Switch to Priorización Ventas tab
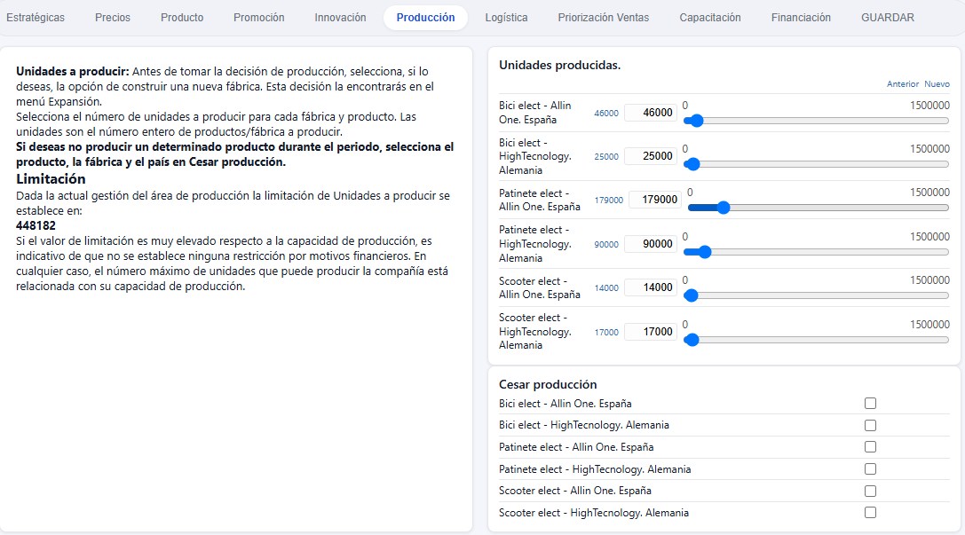Image resolution: width=965 pixels, height=535 pixels. pos(603,17)
